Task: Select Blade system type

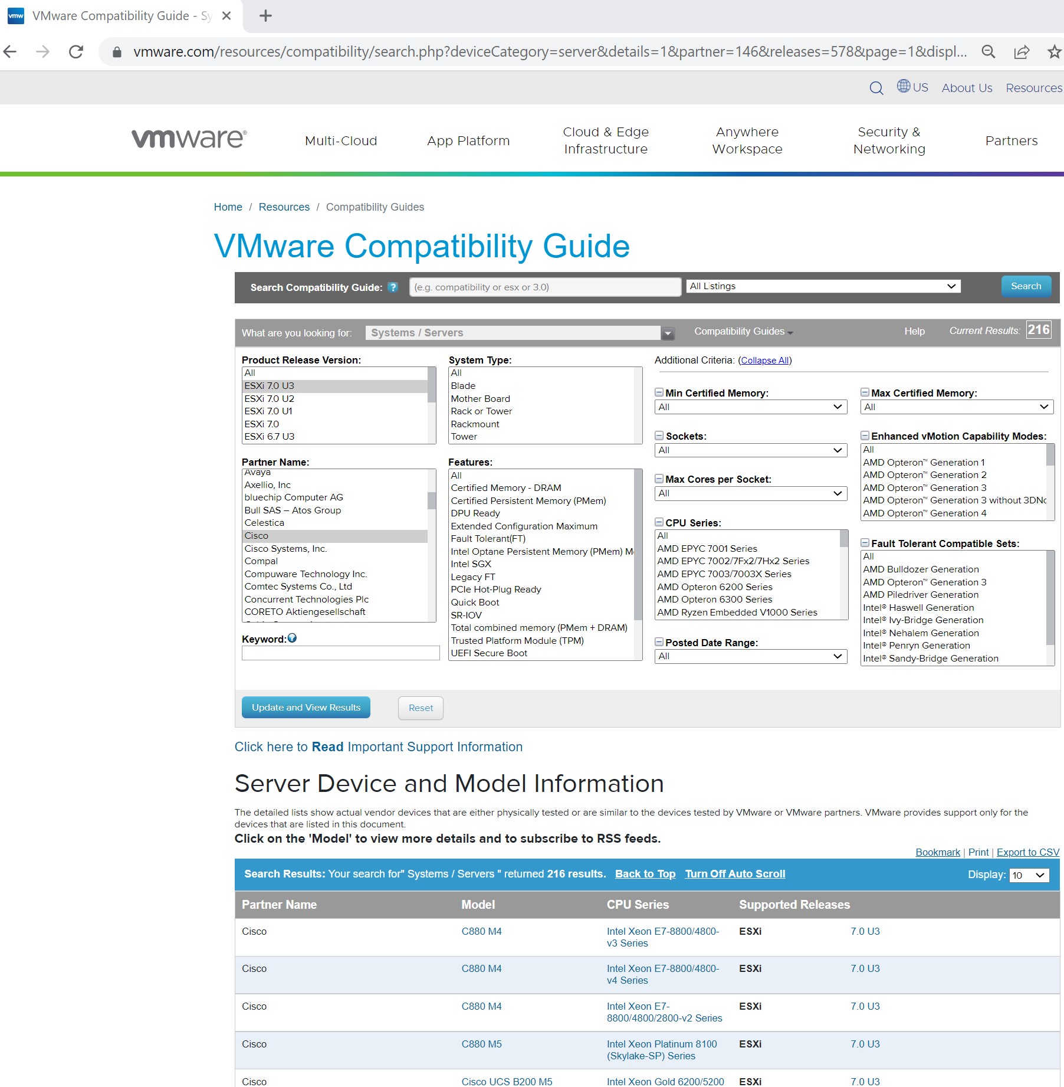Action: (x=541, y=386)
